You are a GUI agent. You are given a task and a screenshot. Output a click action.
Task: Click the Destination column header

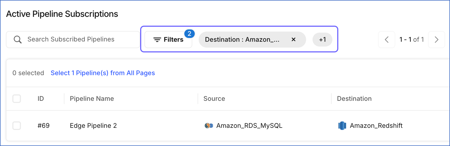[354, 99]
